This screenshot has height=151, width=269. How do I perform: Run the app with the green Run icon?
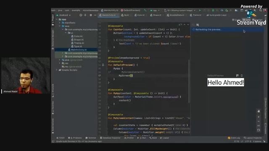(200, 10)
